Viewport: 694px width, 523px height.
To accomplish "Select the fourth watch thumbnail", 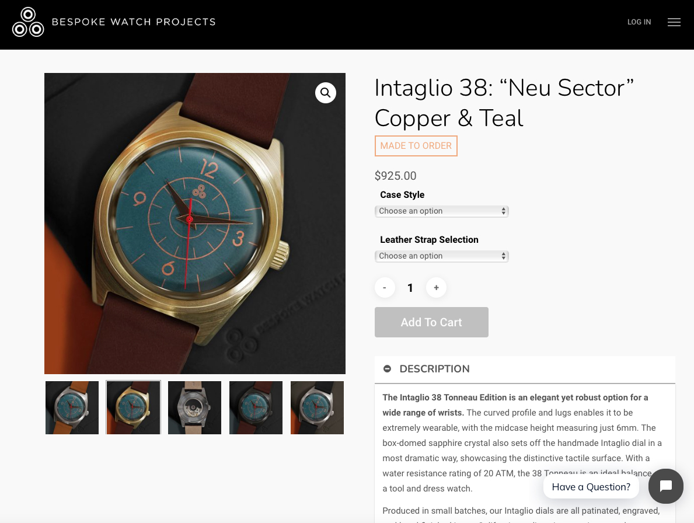I will (x=256, y=407).
